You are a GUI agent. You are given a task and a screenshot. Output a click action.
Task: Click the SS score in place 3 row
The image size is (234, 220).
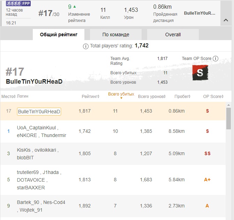[207, 153]
